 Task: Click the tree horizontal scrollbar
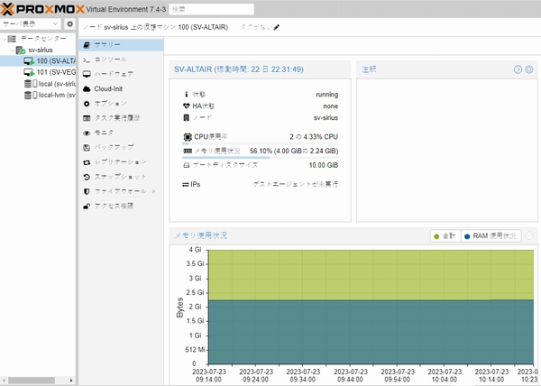[x=32, y=380]
